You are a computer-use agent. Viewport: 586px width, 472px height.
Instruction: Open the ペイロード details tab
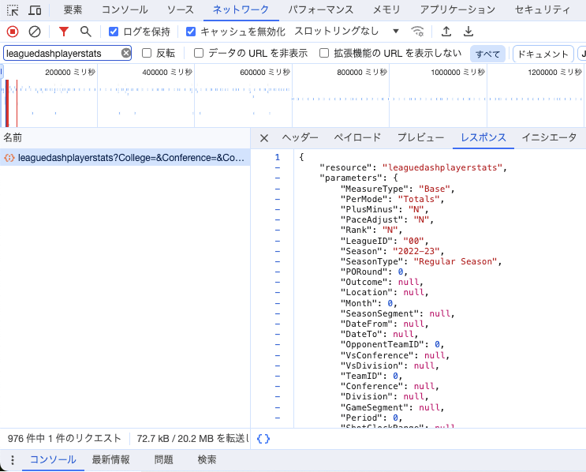(357, 137)
